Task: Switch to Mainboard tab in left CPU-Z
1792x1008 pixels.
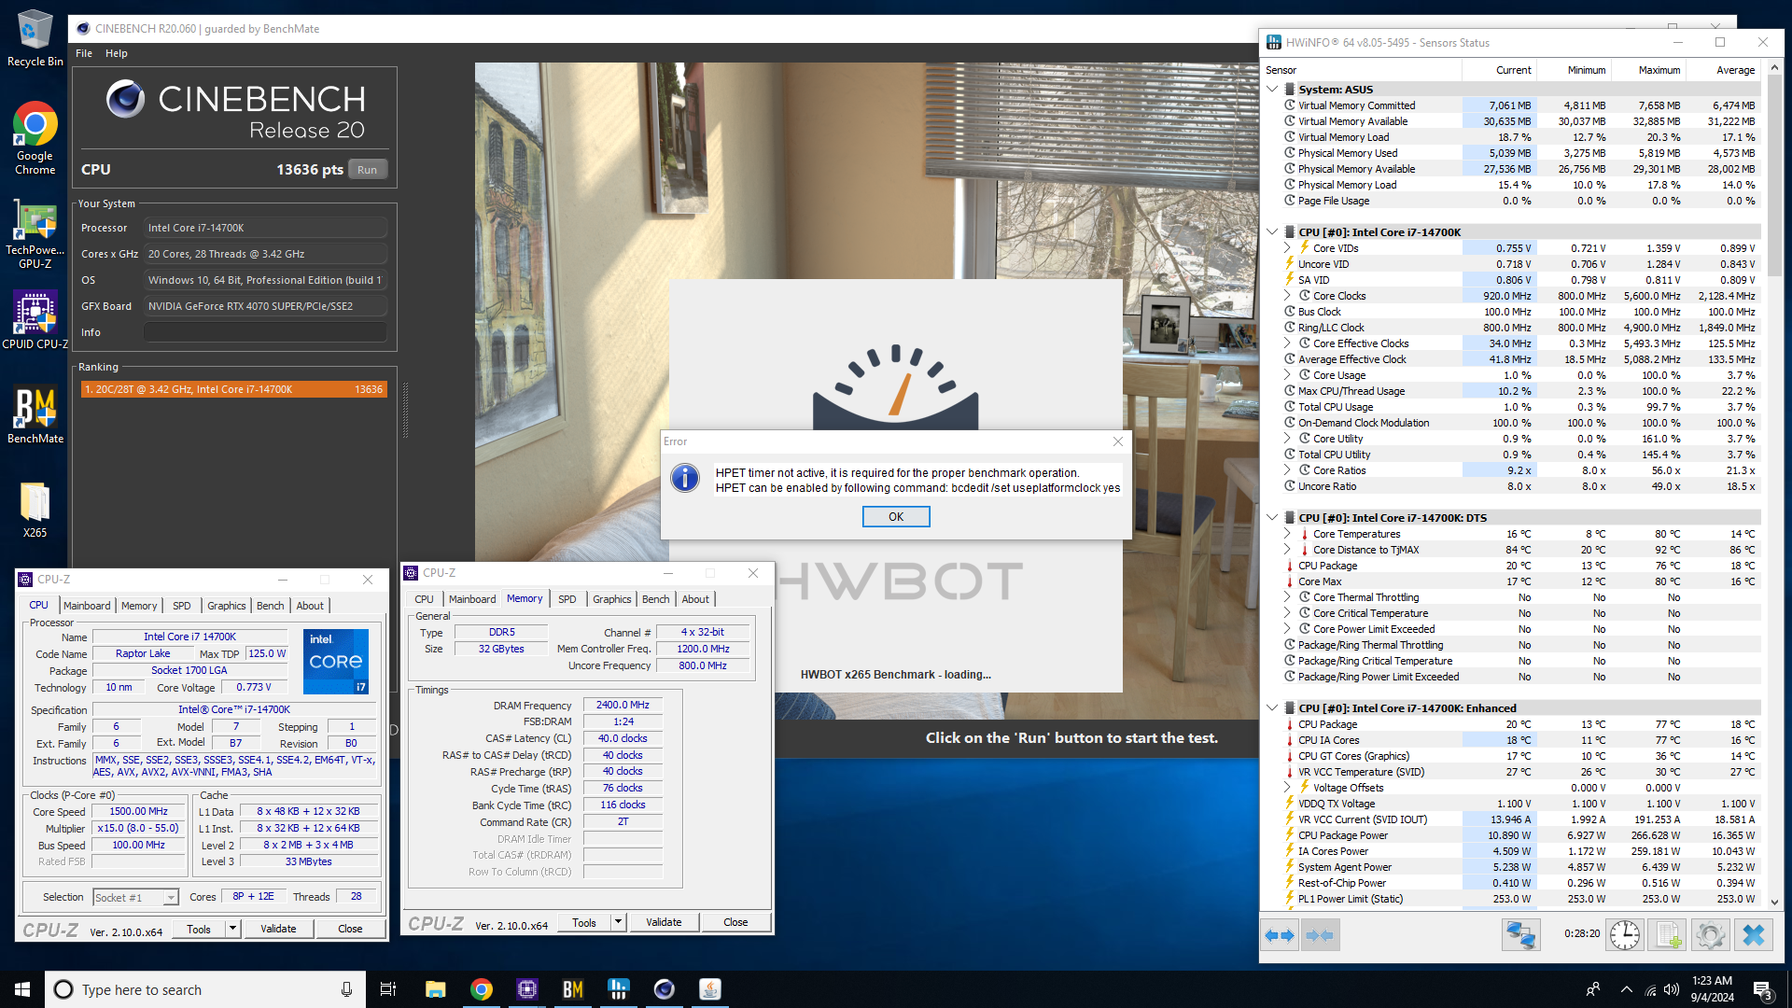Action: point(87,606)
